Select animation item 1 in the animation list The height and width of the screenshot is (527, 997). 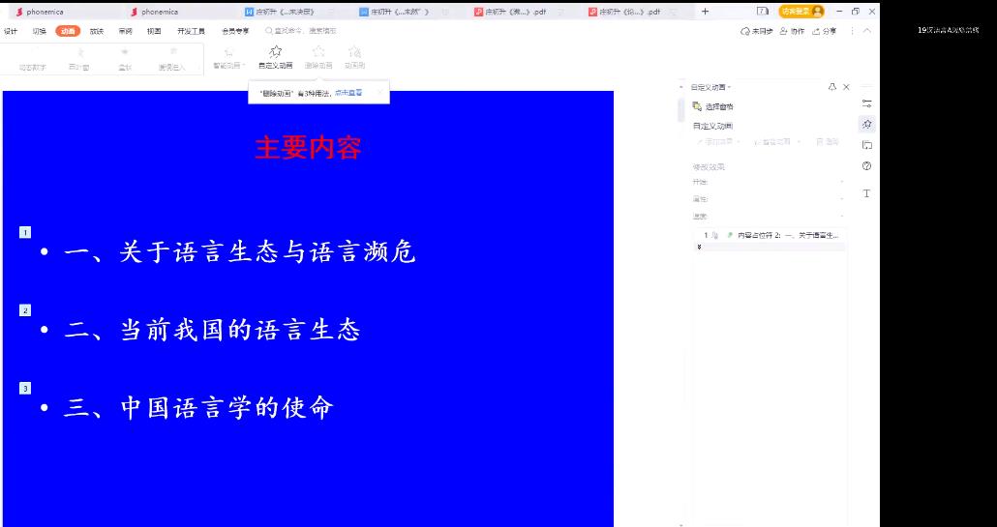tap(774, 235)
